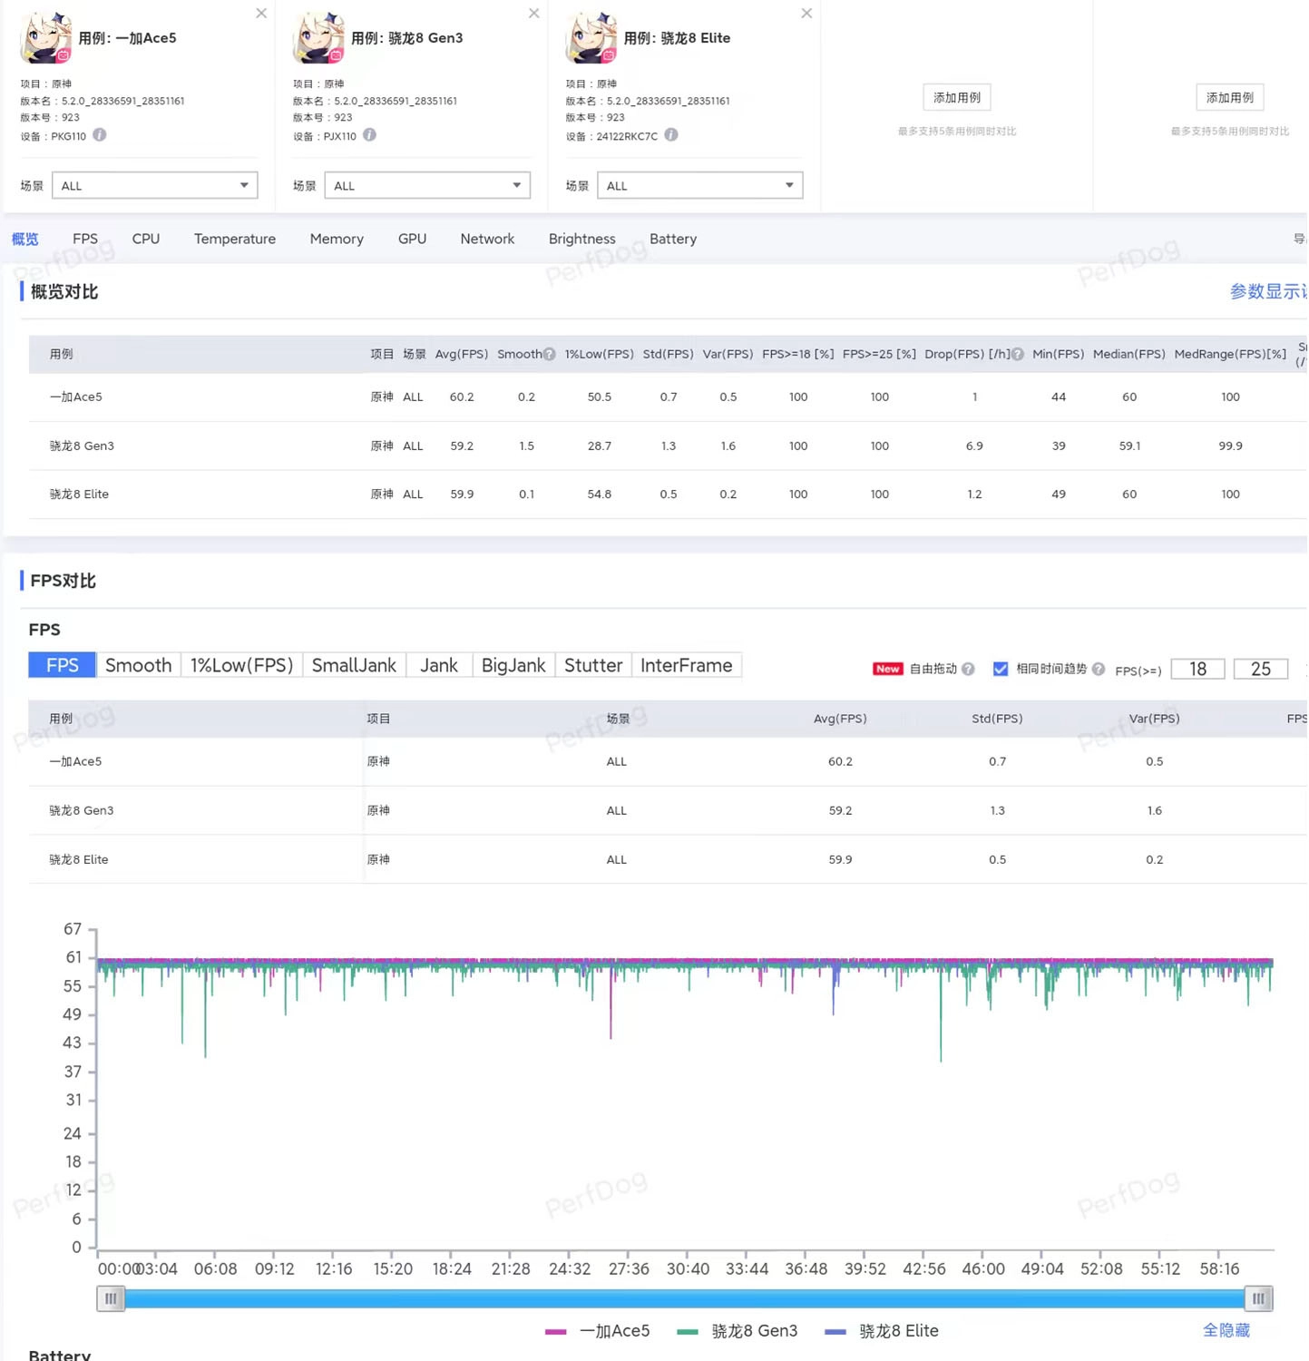Click Var(FPS) header in FPS comparison table

[x=1155, y=719]
